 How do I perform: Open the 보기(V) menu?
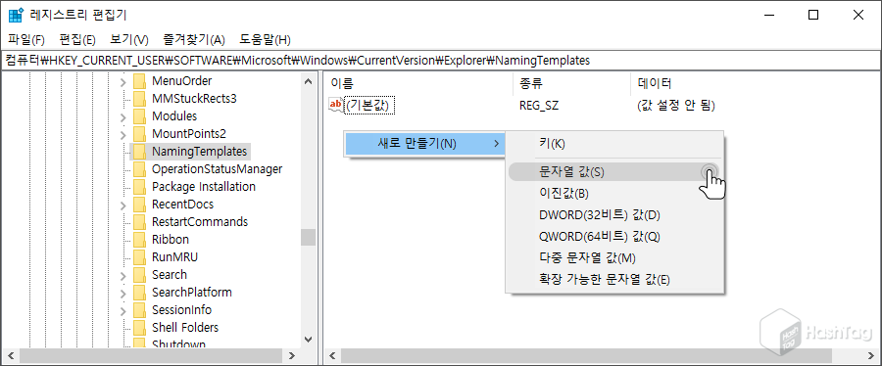tap(129, 40)
